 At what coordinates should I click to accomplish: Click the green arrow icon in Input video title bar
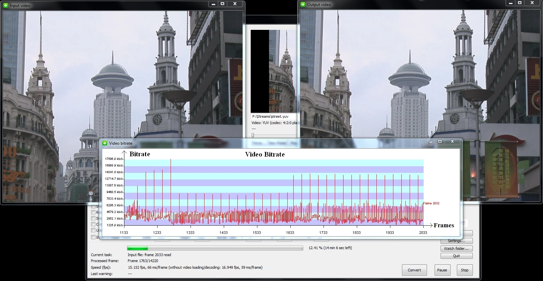6,5
